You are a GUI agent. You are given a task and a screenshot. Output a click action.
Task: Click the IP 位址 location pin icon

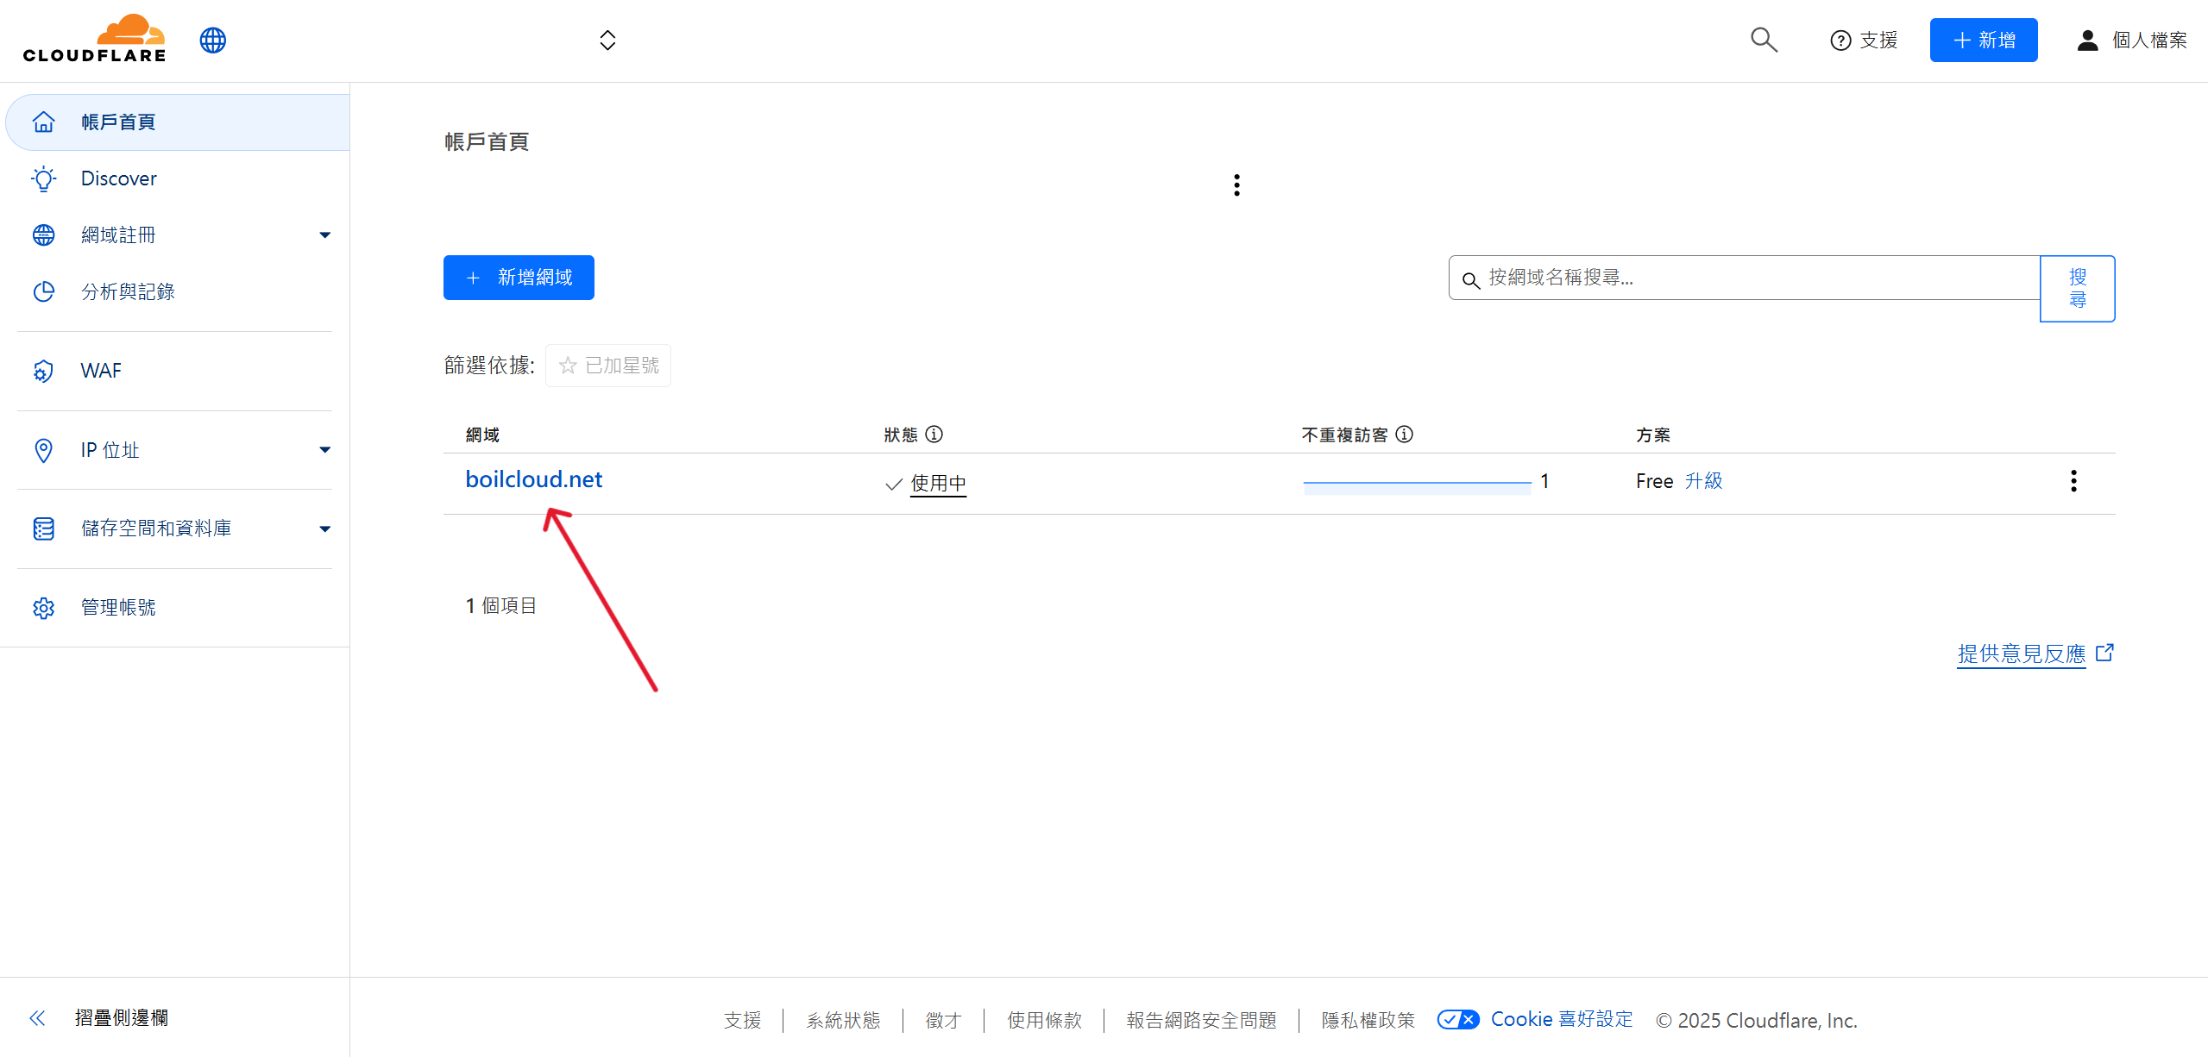43,450
